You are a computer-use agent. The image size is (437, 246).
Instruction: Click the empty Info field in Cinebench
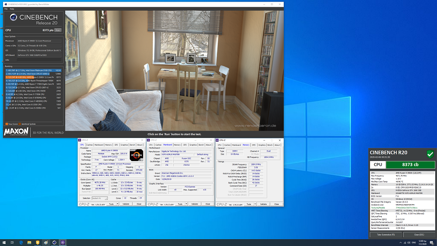(x=39, y=60)
